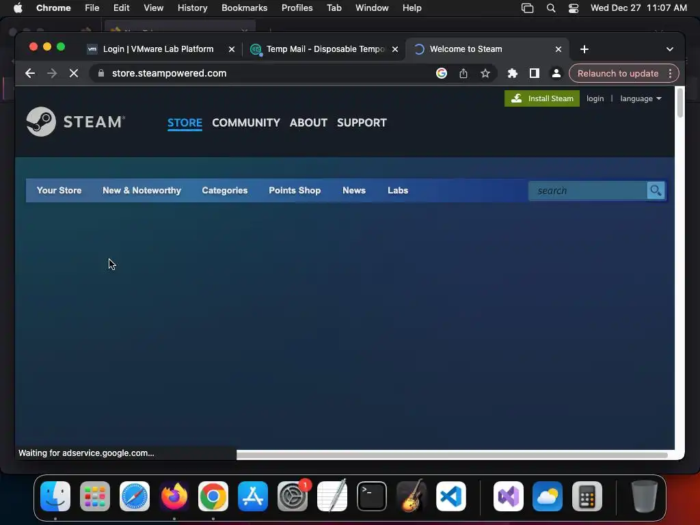Open App Store from the Dock
Viewport: 700px width, 525px height.
[253, 496]
